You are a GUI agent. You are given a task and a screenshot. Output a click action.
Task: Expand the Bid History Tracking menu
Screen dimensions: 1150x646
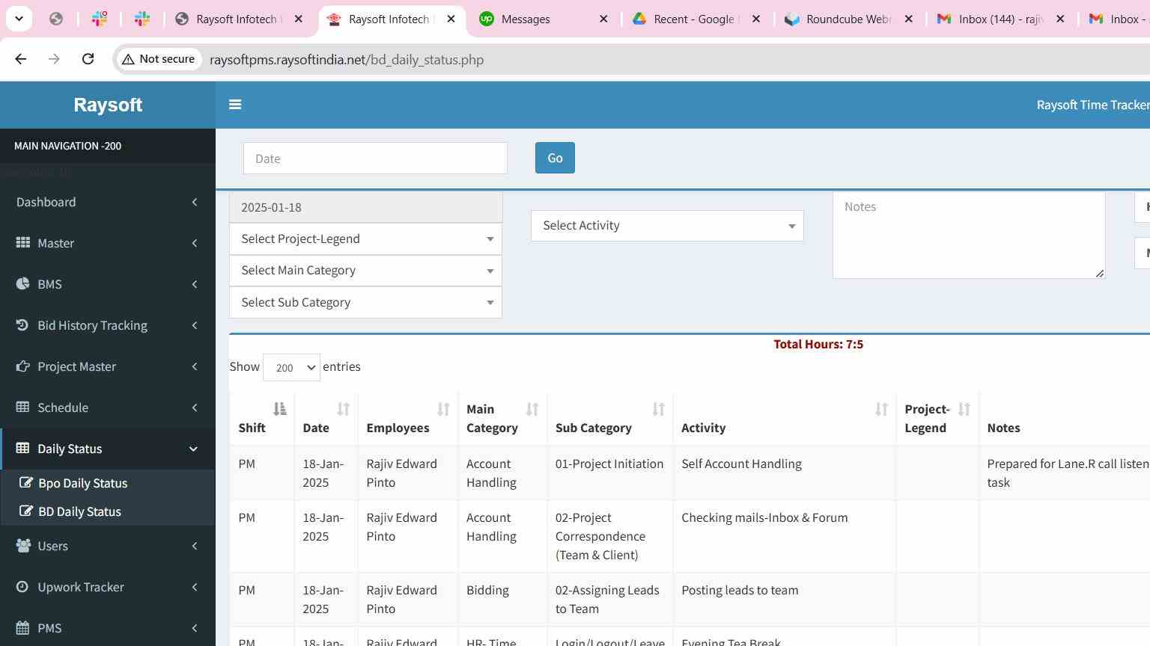click(108, 325)
